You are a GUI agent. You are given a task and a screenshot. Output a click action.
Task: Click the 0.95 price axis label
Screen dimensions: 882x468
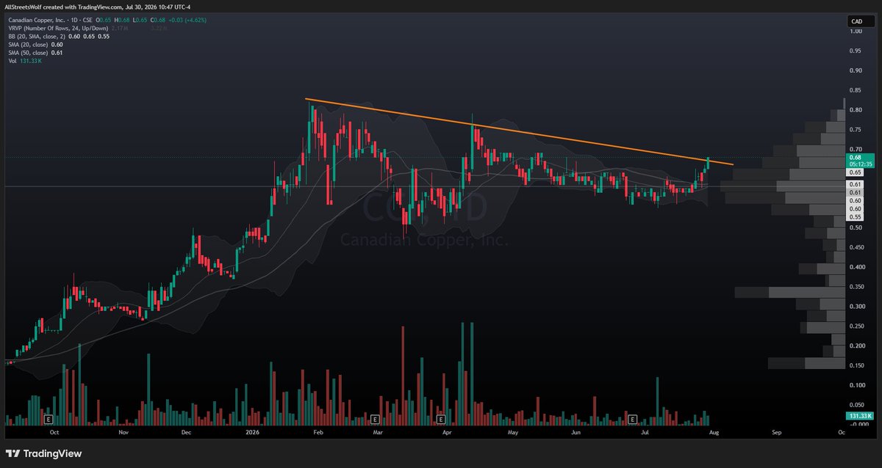(x=855, y=51)
